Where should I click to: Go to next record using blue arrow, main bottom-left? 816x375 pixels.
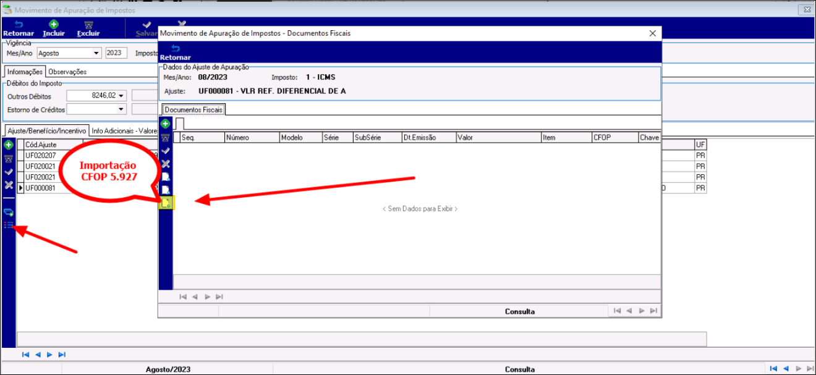(49, 355)
